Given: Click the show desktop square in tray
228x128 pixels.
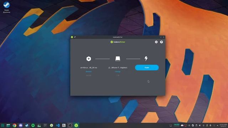Looking at the screenshot, I should click(171, 126).
